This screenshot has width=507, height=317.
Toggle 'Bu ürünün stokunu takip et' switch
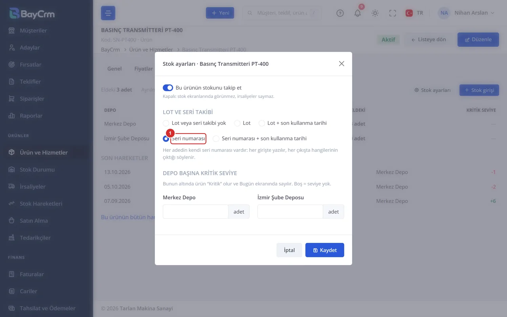pos(168,88)
